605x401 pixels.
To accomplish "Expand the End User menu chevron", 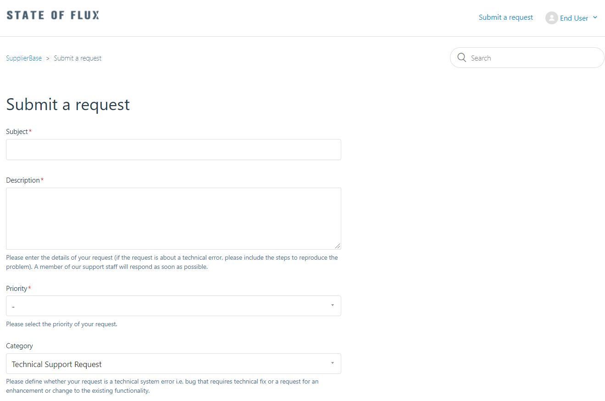I will click(x=595, y=17).
